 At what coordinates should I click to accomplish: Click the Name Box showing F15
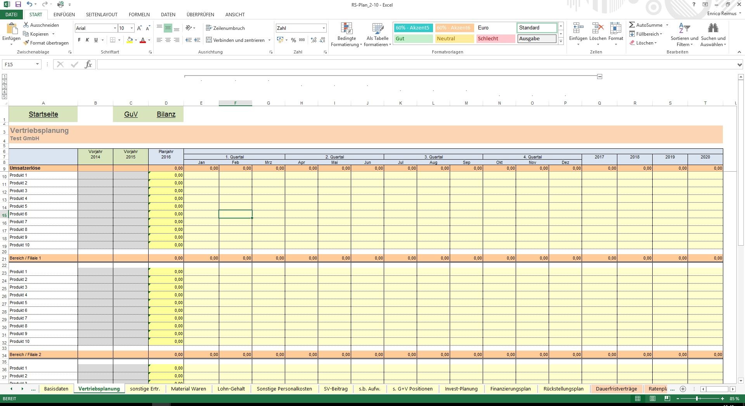pos(19,64)
